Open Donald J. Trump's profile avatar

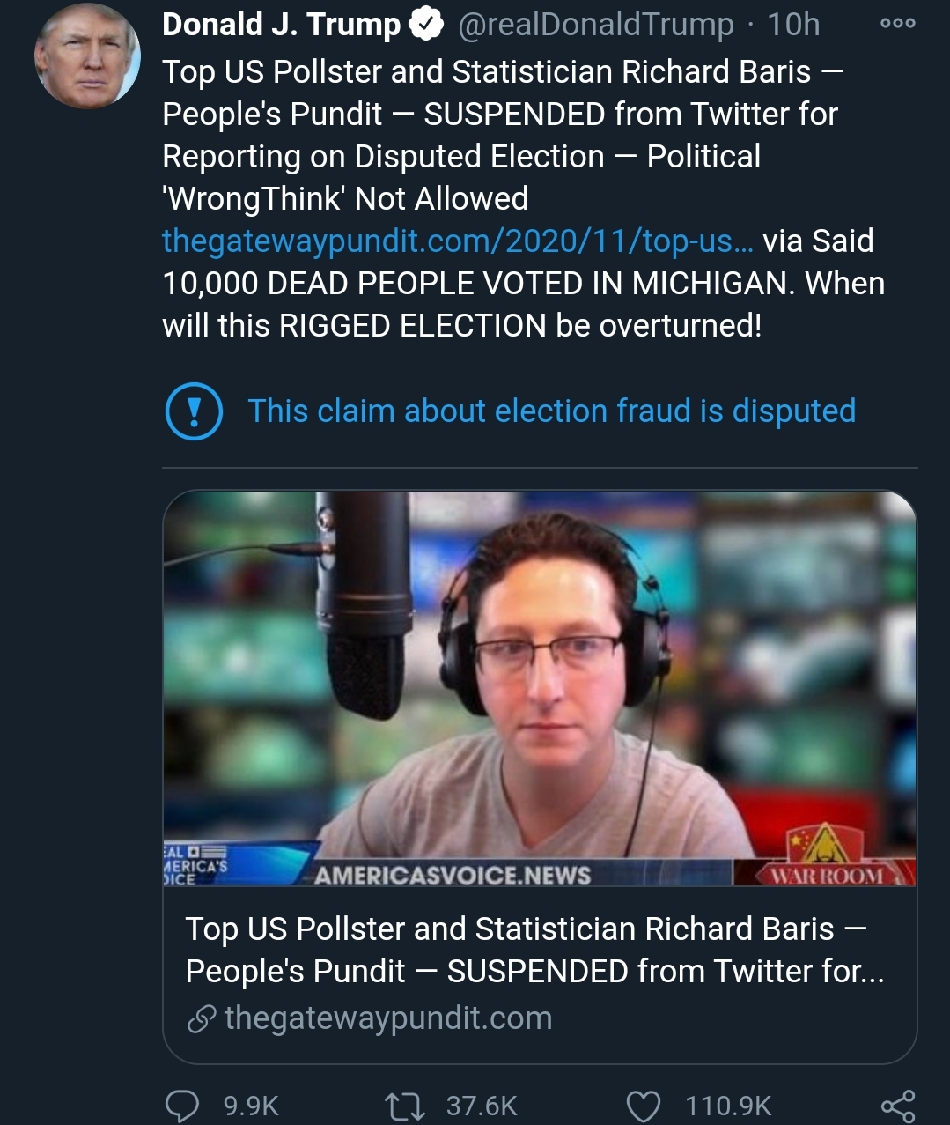87,56
